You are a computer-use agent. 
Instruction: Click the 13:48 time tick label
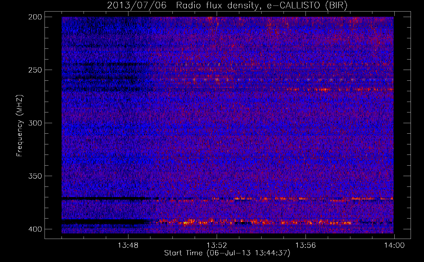(128, 245)
